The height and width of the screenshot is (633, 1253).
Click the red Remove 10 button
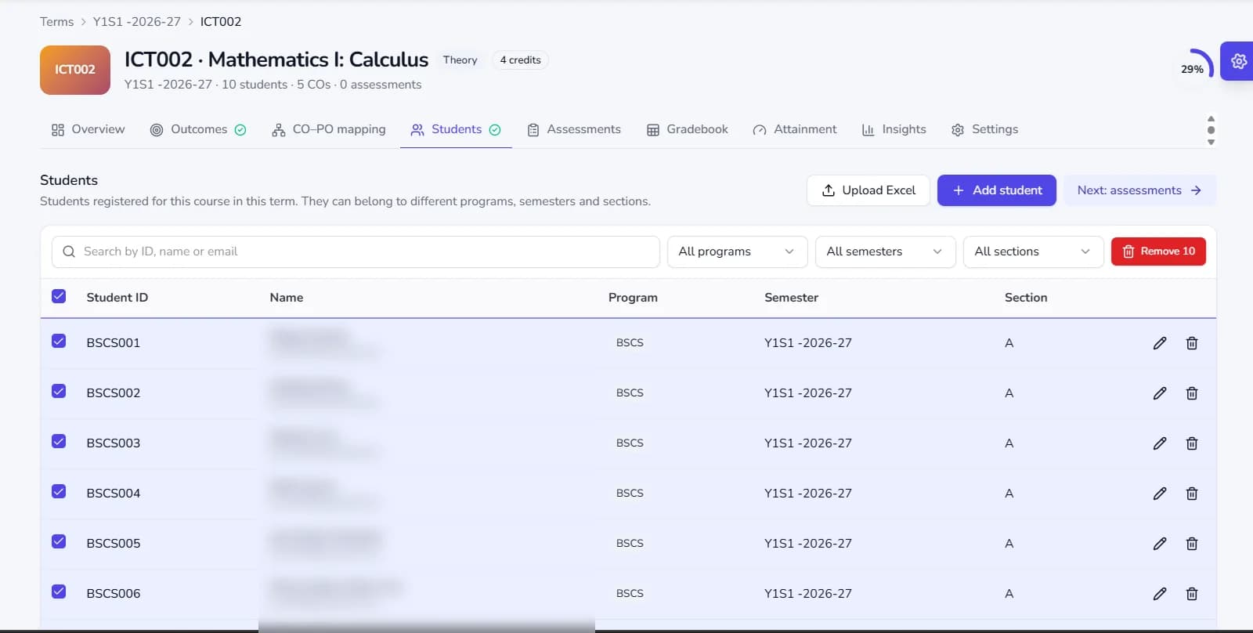click(x=1158, y=251)
